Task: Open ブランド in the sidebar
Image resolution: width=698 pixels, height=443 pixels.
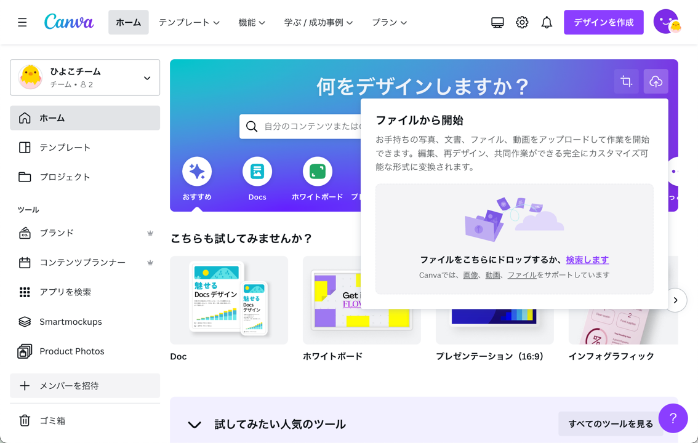Action: point(85,233)
